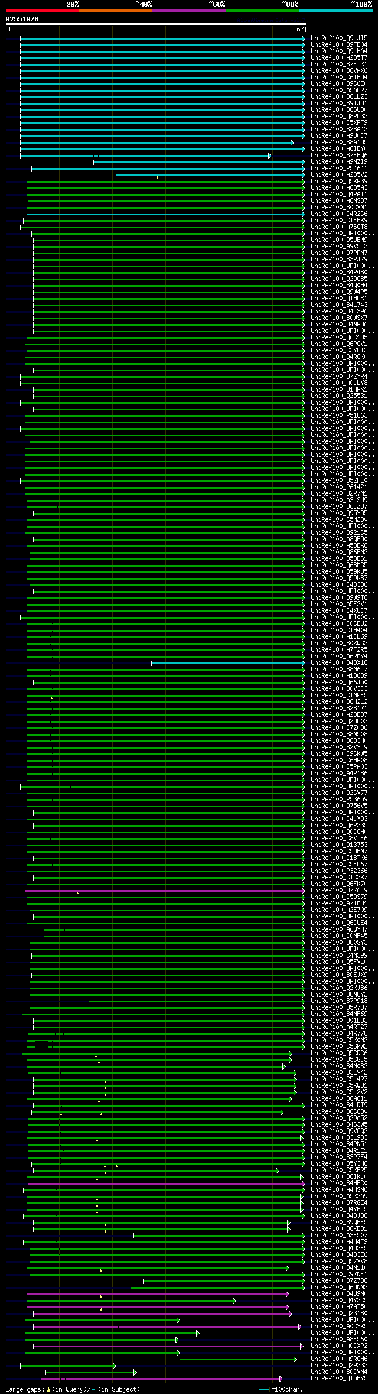
Task: Click the purple alignment bar for B4HFC0
Action: (x=165, y=1183)
